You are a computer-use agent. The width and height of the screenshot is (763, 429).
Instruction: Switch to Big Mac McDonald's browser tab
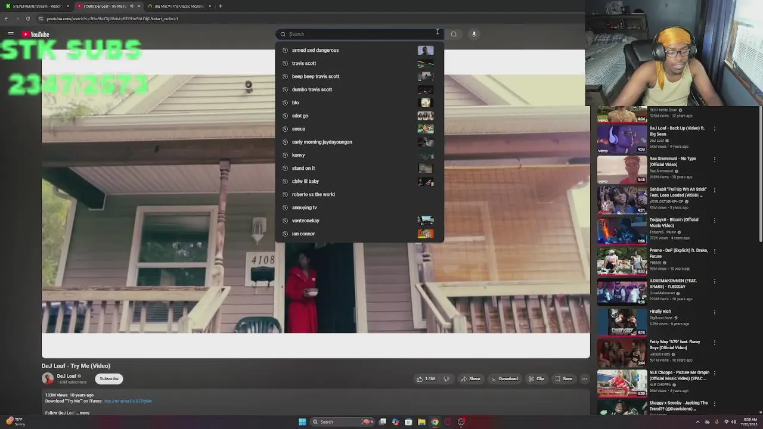click(179, 6)
